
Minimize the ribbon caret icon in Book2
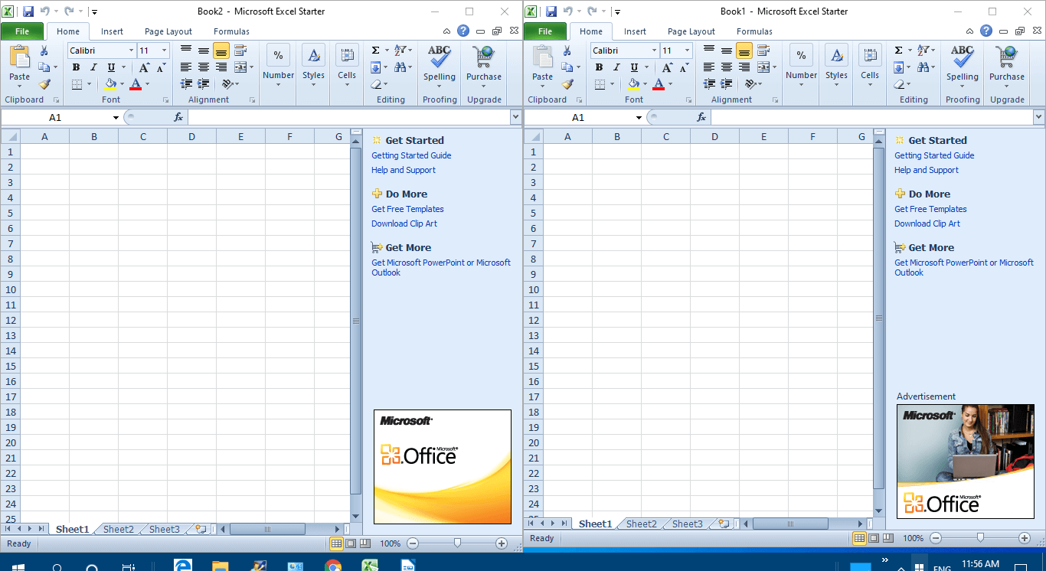pos(447,31)
